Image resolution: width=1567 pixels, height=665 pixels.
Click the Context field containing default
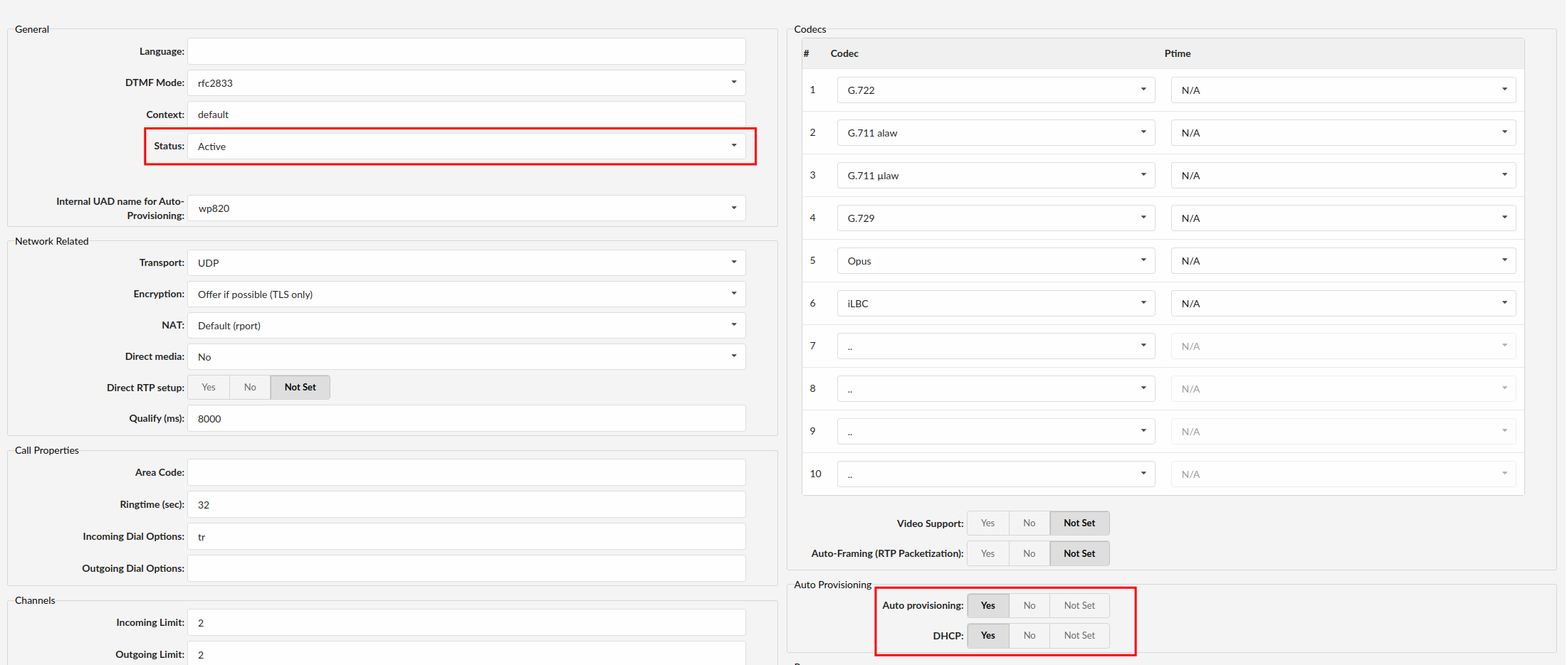coord(466,115)
